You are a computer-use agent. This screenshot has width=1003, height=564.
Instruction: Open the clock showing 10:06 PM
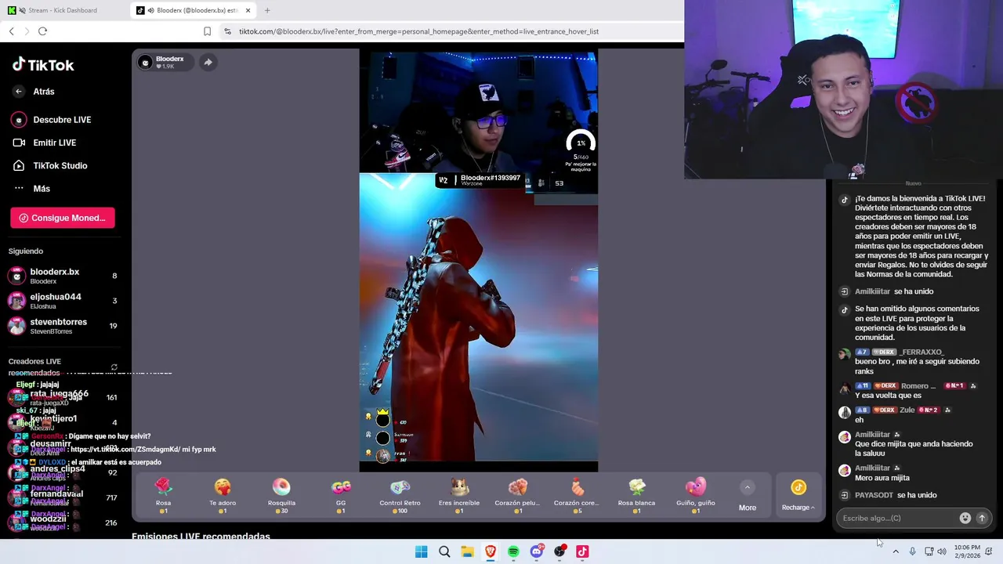coord(967,551)
